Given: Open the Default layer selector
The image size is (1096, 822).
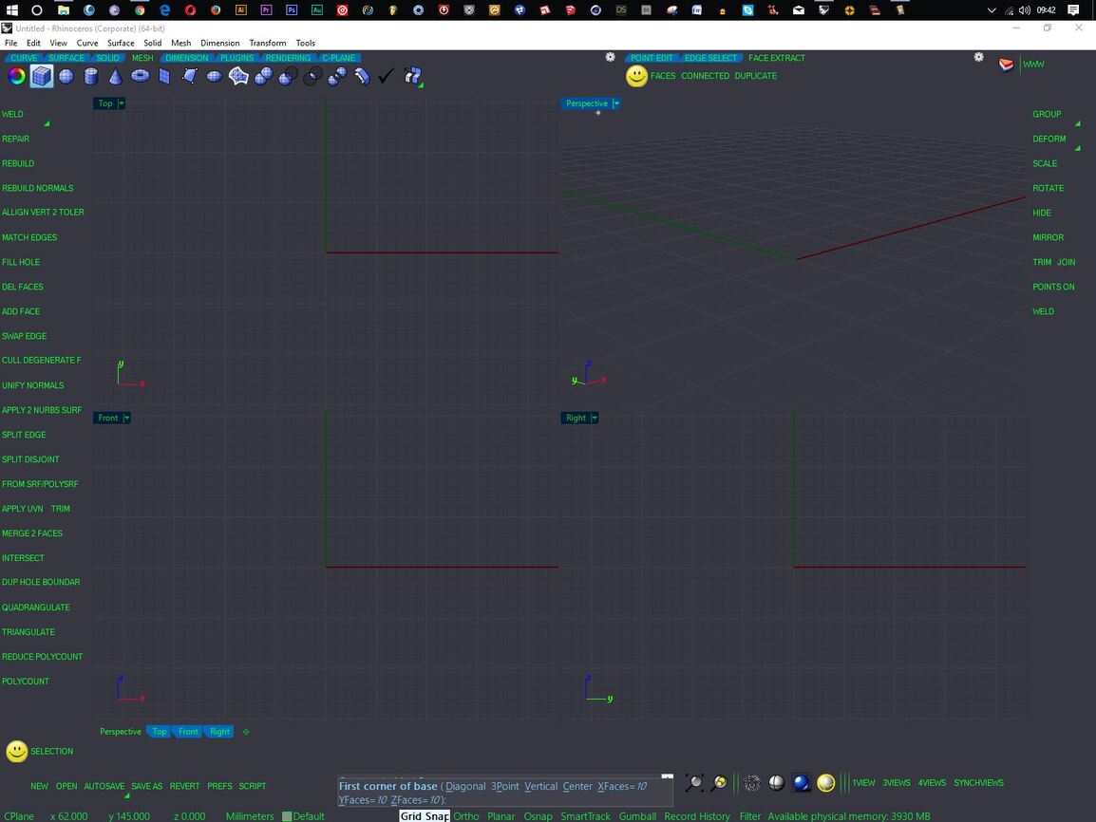Looking at the screenshot, I should coord(303,816).
